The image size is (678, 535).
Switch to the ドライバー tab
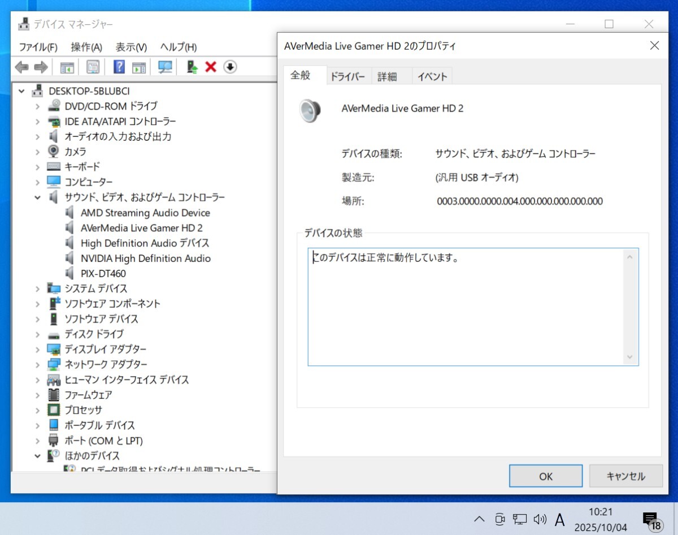pyautogui.click(x=348, y=76)
